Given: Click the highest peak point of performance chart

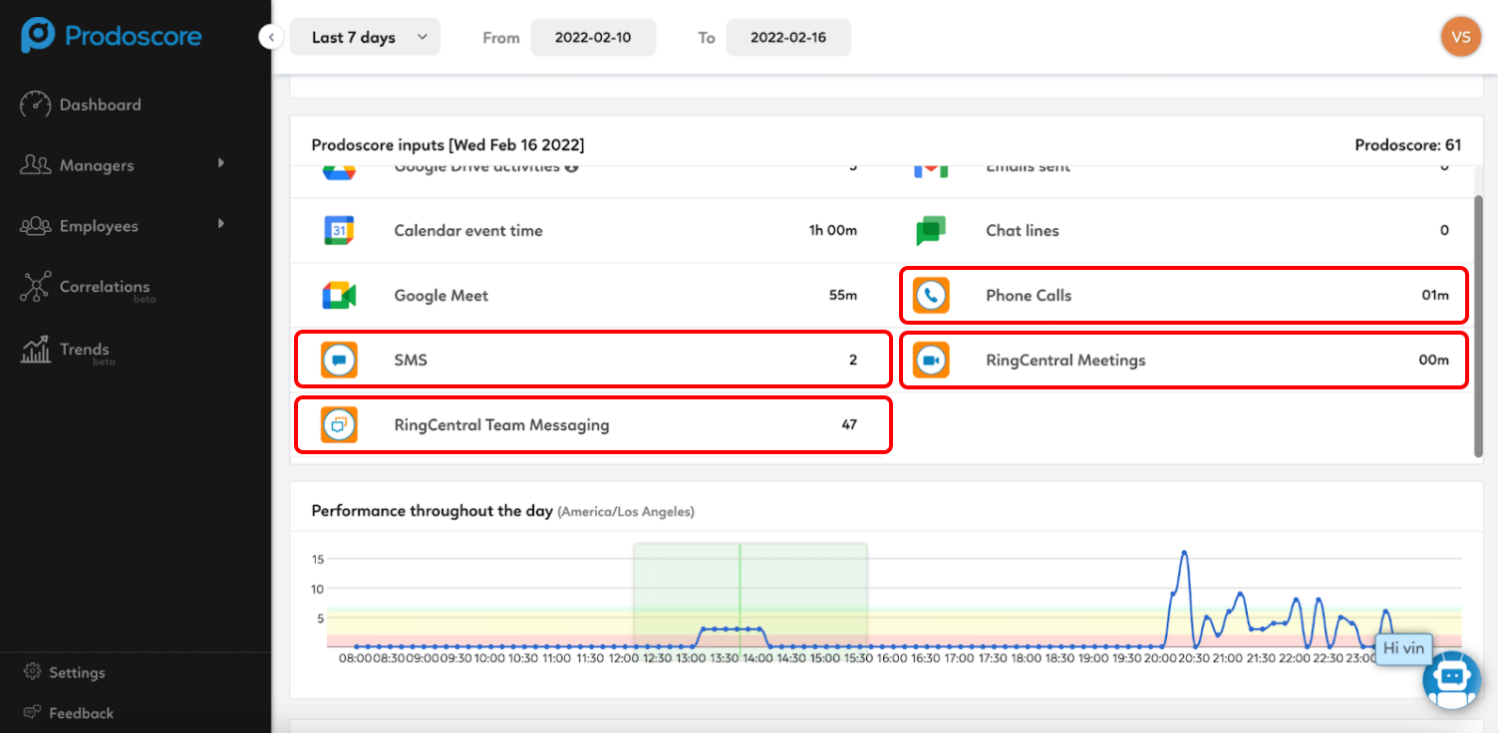Looking at the screenshot, I should (1184, 552).
